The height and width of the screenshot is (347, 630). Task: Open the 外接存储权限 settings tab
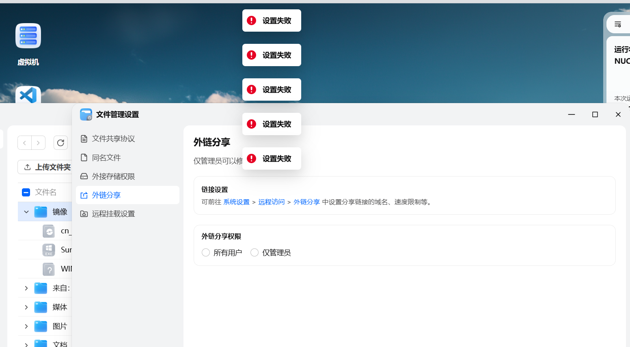pyautogui.click(x=127, y=176)
